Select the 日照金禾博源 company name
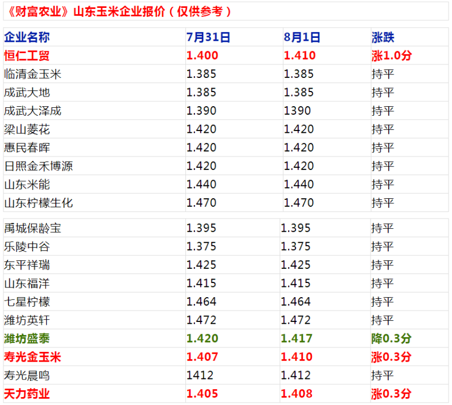The image size is (452, 405). click(x=38, y=166)
